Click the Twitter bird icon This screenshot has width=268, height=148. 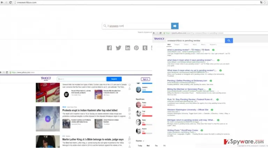point(118,48)
